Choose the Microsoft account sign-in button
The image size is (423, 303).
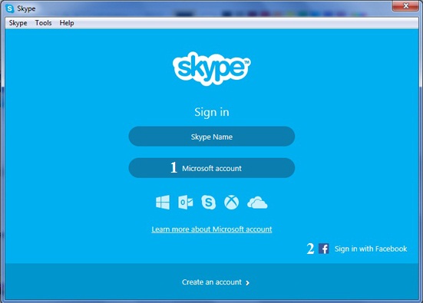point(212,168)
